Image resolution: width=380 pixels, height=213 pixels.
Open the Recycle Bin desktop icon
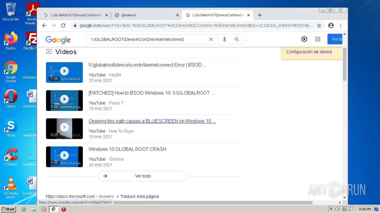(11, 12)
